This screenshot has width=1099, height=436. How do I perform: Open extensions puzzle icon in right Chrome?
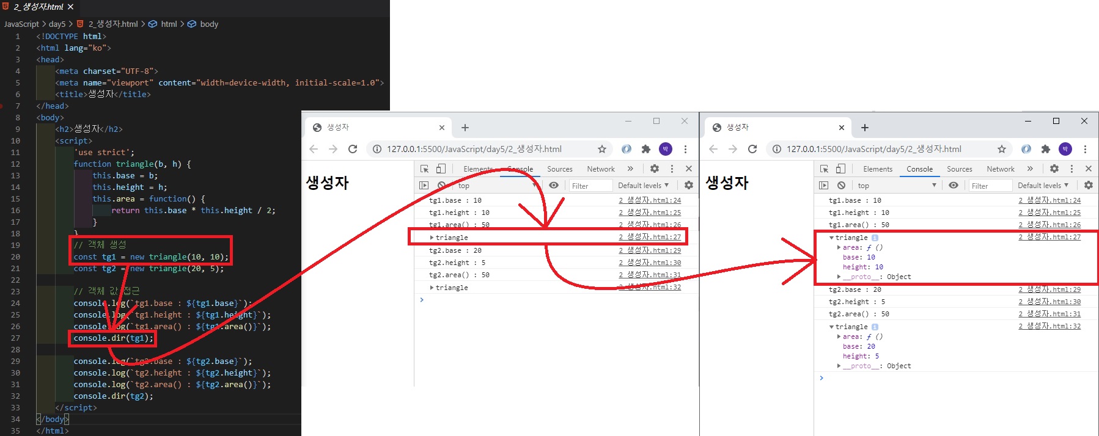(1046, 149)
